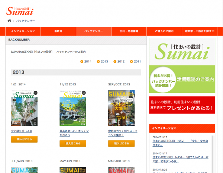Viewport: 223px width, 173px height.
Task: Jump to the 2013 back issues link
Action: point(104,61)
